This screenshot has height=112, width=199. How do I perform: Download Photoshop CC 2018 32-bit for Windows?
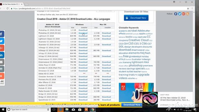[83, 30]
